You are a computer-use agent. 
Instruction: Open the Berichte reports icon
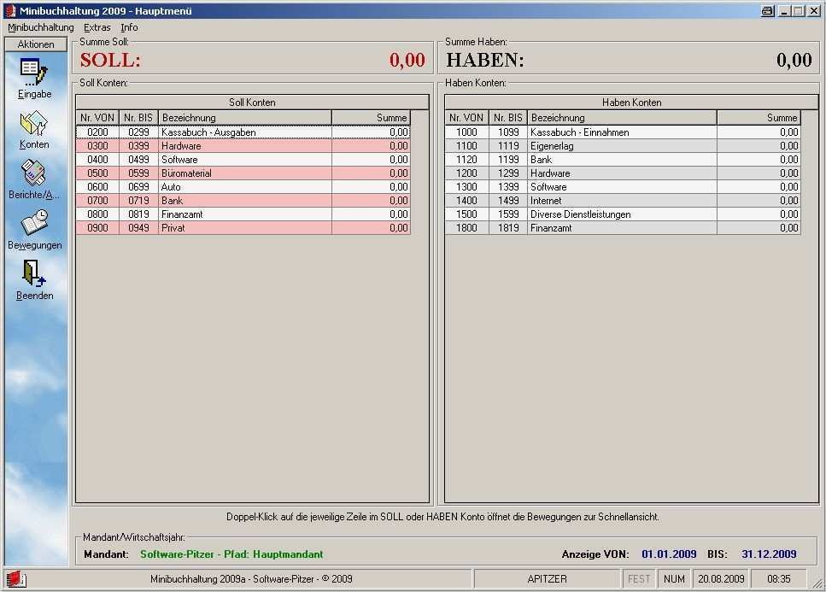(x=34, y=173)
